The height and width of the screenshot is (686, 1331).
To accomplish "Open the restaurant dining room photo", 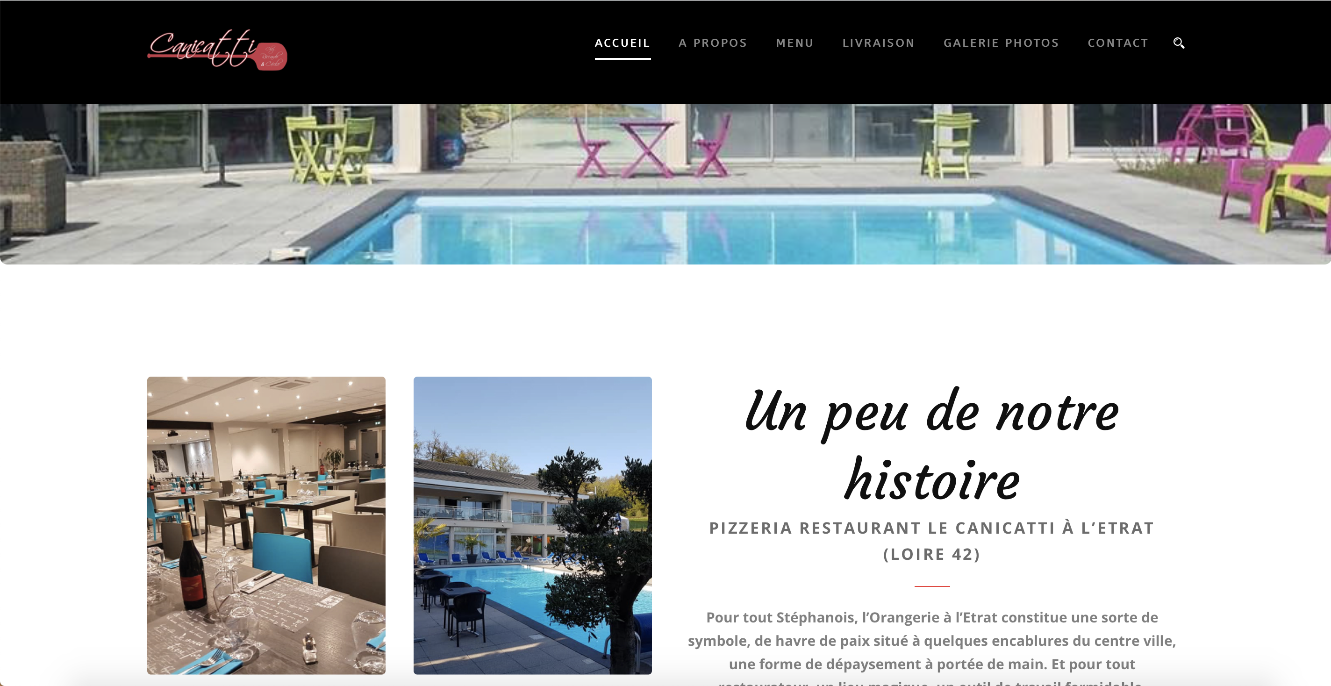I will [x=266, y=525].
